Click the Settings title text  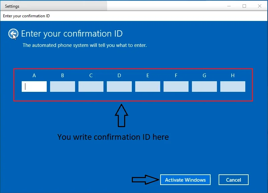[12, 6]
